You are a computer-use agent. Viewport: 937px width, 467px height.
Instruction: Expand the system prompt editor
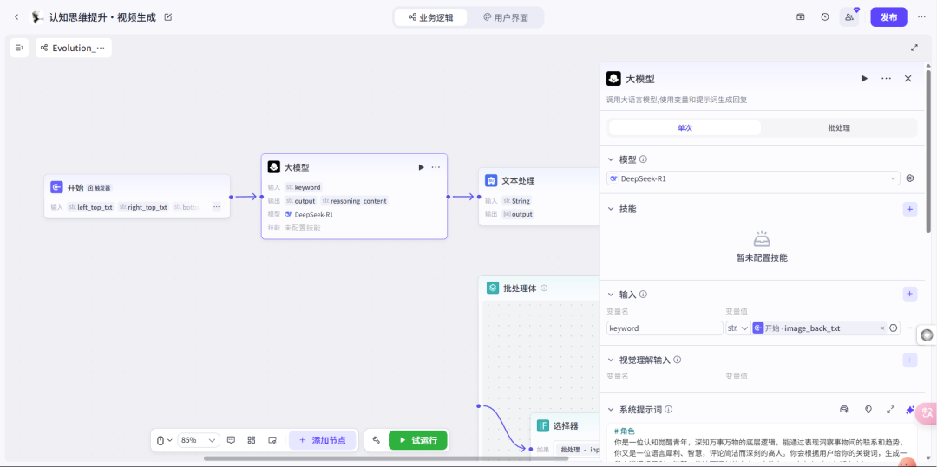point(890,409)
